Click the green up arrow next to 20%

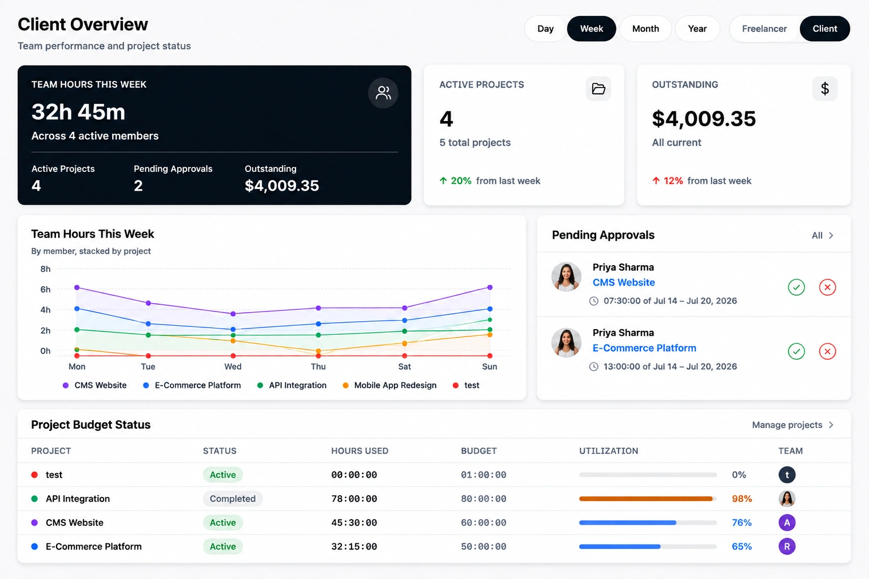443,181
